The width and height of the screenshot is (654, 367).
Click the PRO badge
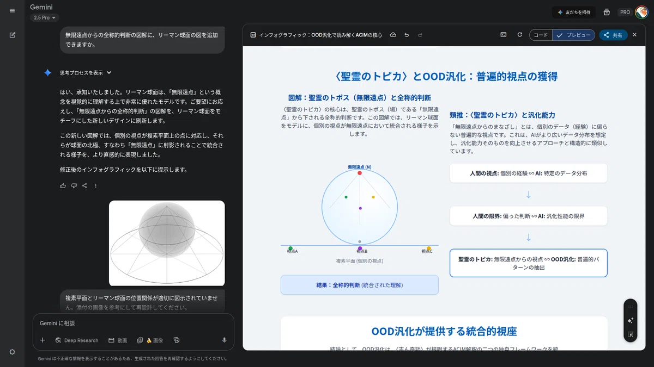625,12
